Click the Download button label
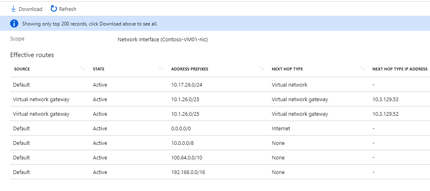 coord(30,9)
